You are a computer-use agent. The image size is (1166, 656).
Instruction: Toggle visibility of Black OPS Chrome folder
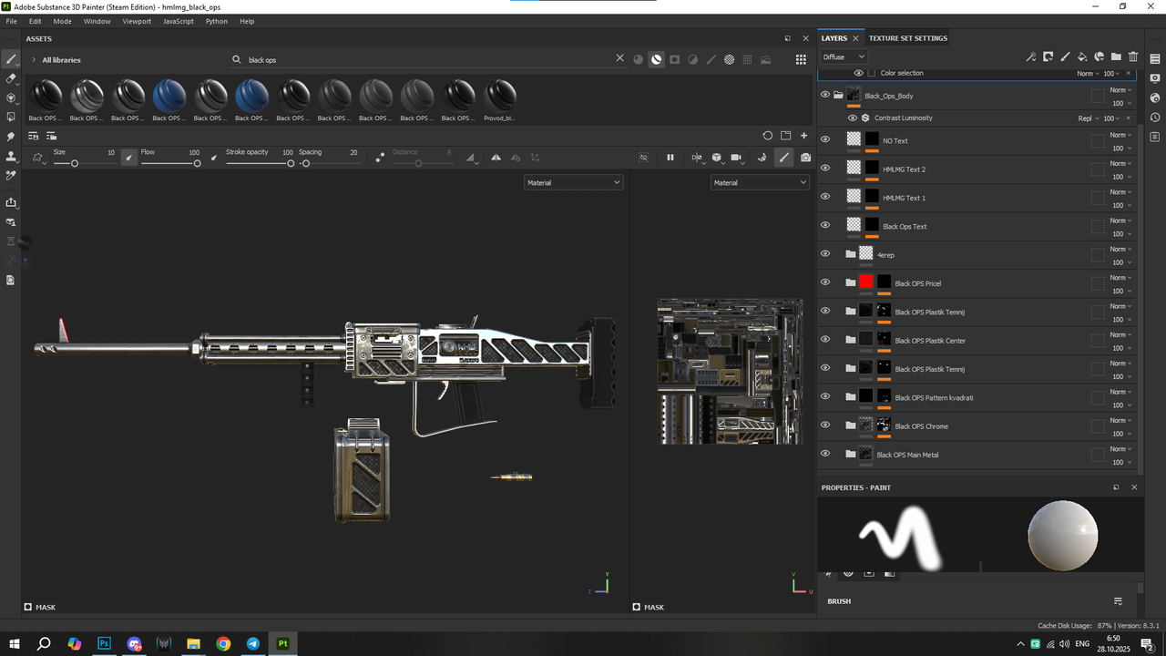coord(825,425)
